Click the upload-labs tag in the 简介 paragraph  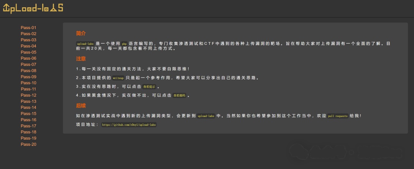point(85,44)
